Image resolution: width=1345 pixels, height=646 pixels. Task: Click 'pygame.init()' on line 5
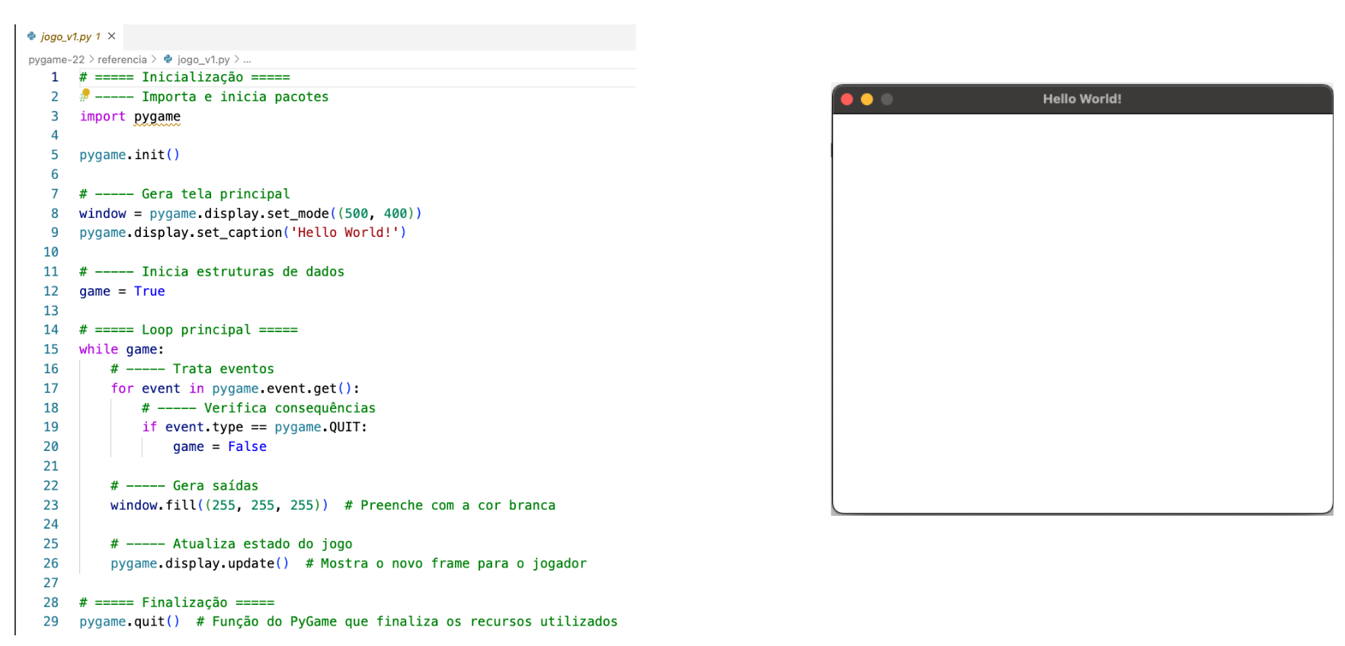[x=130, y=155]
